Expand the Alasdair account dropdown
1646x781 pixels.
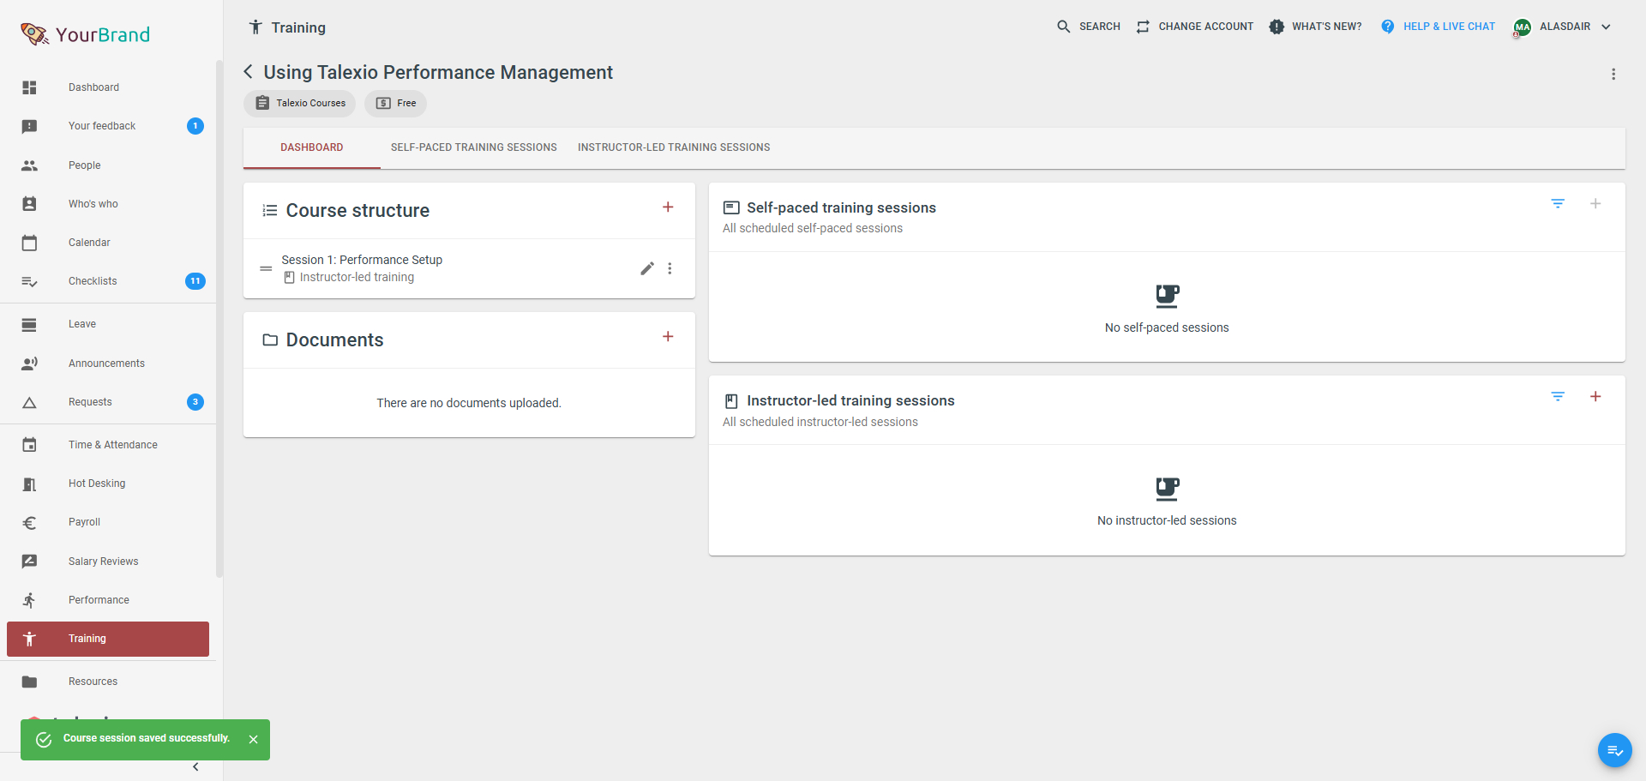[x=1606, y=27]
